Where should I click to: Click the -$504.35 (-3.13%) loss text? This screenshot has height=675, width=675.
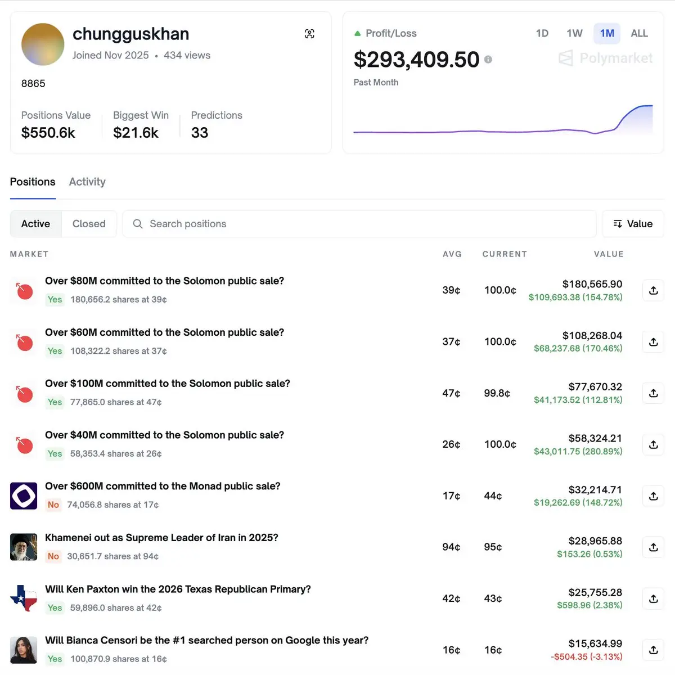point(587,657)
